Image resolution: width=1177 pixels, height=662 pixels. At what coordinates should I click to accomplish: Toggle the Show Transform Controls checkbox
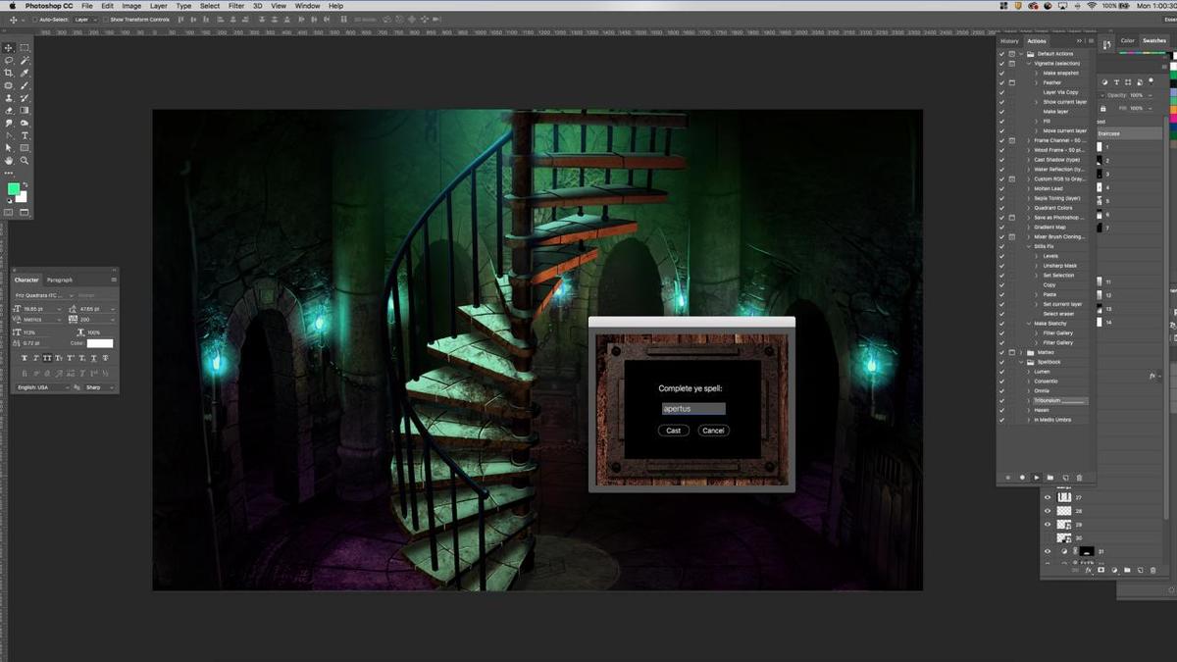105,19
